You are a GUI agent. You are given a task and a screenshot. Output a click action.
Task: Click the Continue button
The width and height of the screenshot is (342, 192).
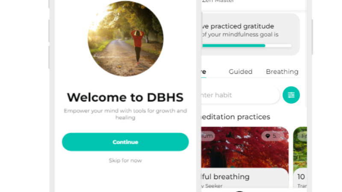[x=125, y=142]
